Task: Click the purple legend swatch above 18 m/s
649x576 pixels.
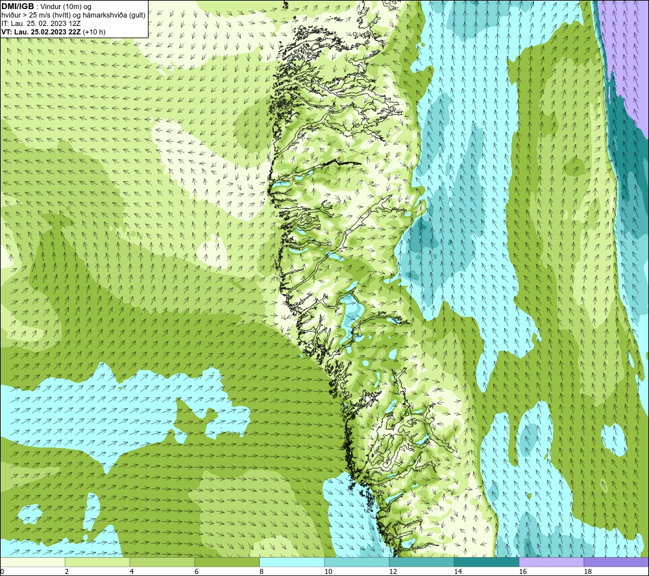Action: coord(617,562)
